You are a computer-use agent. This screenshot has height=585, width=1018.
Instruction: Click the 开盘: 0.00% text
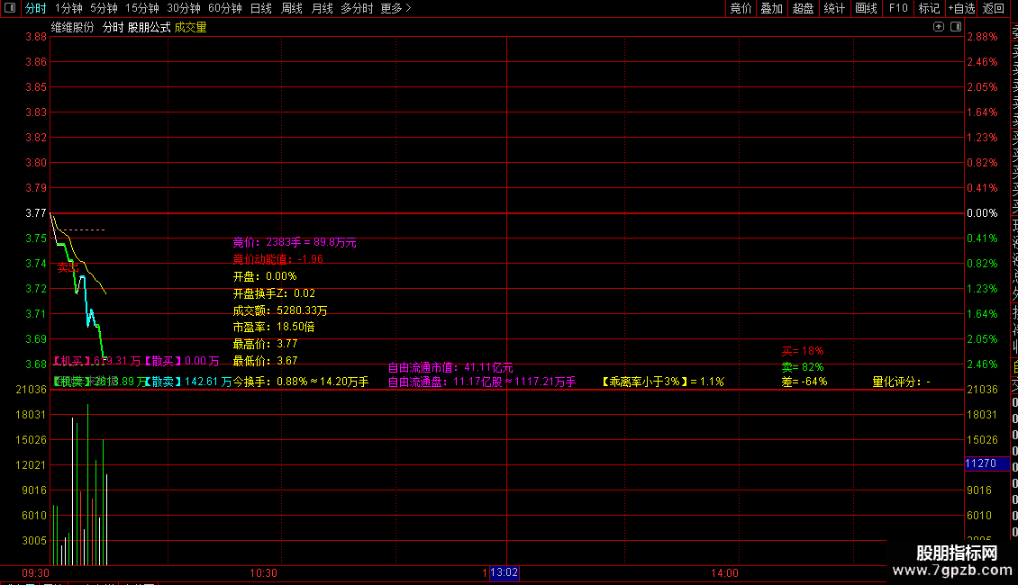(x=265, y=276)
